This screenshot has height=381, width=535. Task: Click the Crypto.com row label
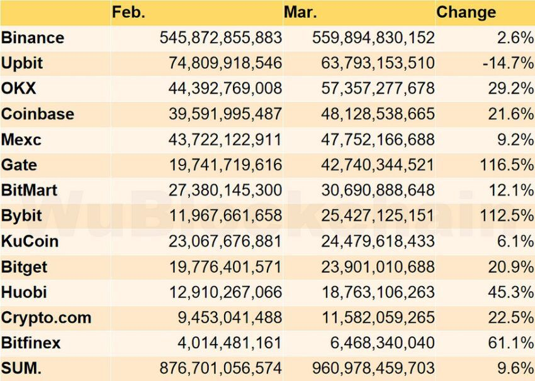point(46,317)
